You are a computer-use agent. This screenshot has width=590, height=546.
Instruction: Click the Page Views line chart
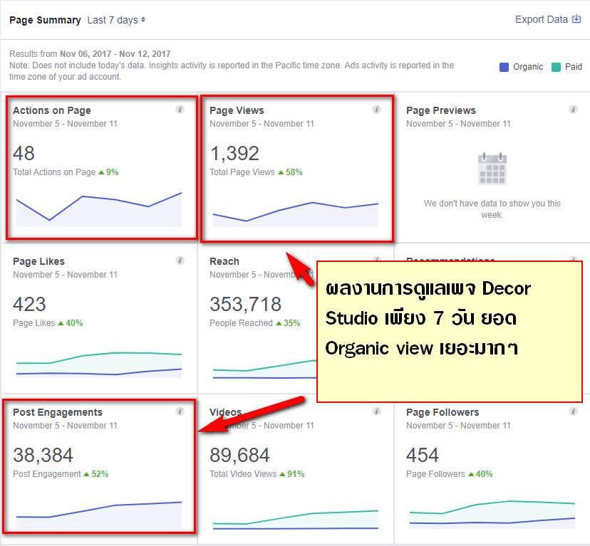point(296,214)
